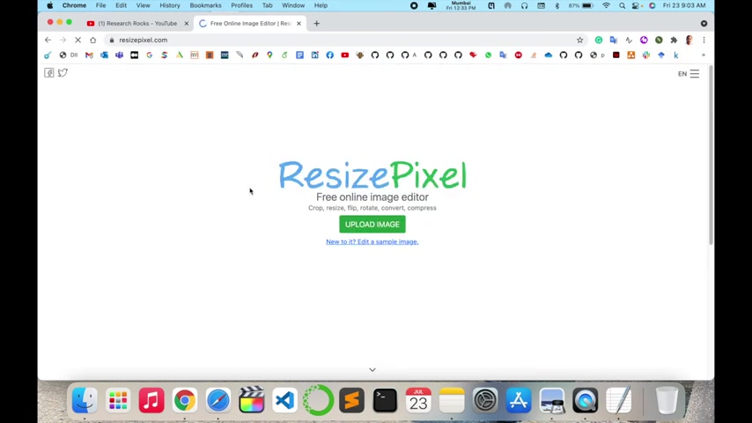The width and height of the screenshot is (752, 423).
Task: Open the Microsoft Teams bookmark
Action: click(119, 56)
